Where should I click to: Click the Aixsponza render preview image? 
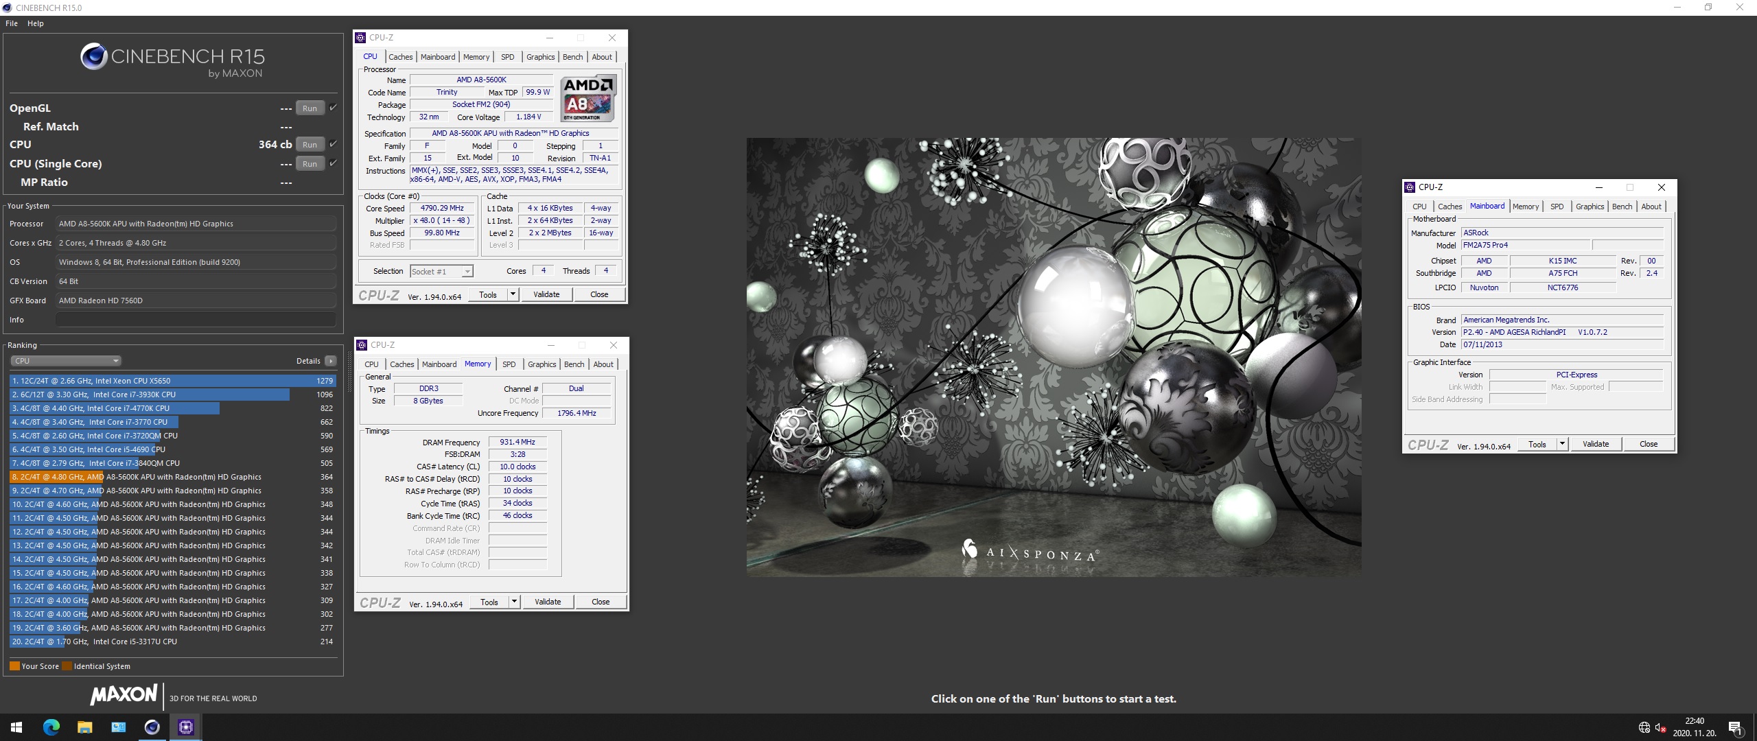[1054, 357]
